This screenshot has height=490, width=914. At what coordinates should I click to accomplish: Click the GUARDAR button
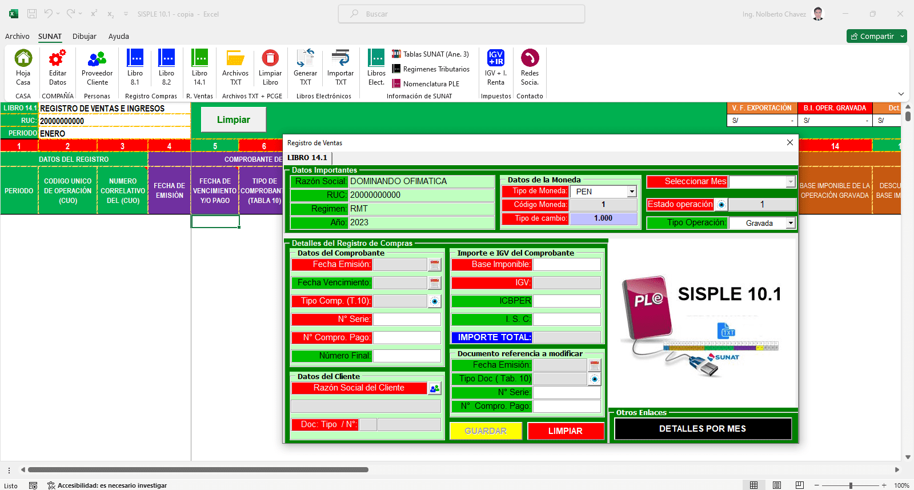(486, 431)
